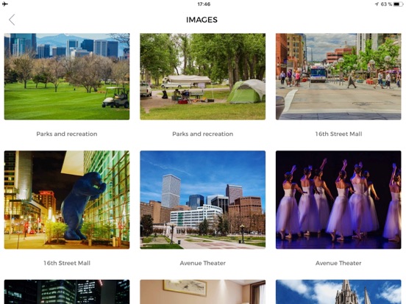Tap '16th Street Mall' caption under bear photo
Viewport: 406px width, 304px height.
[67, 263]
